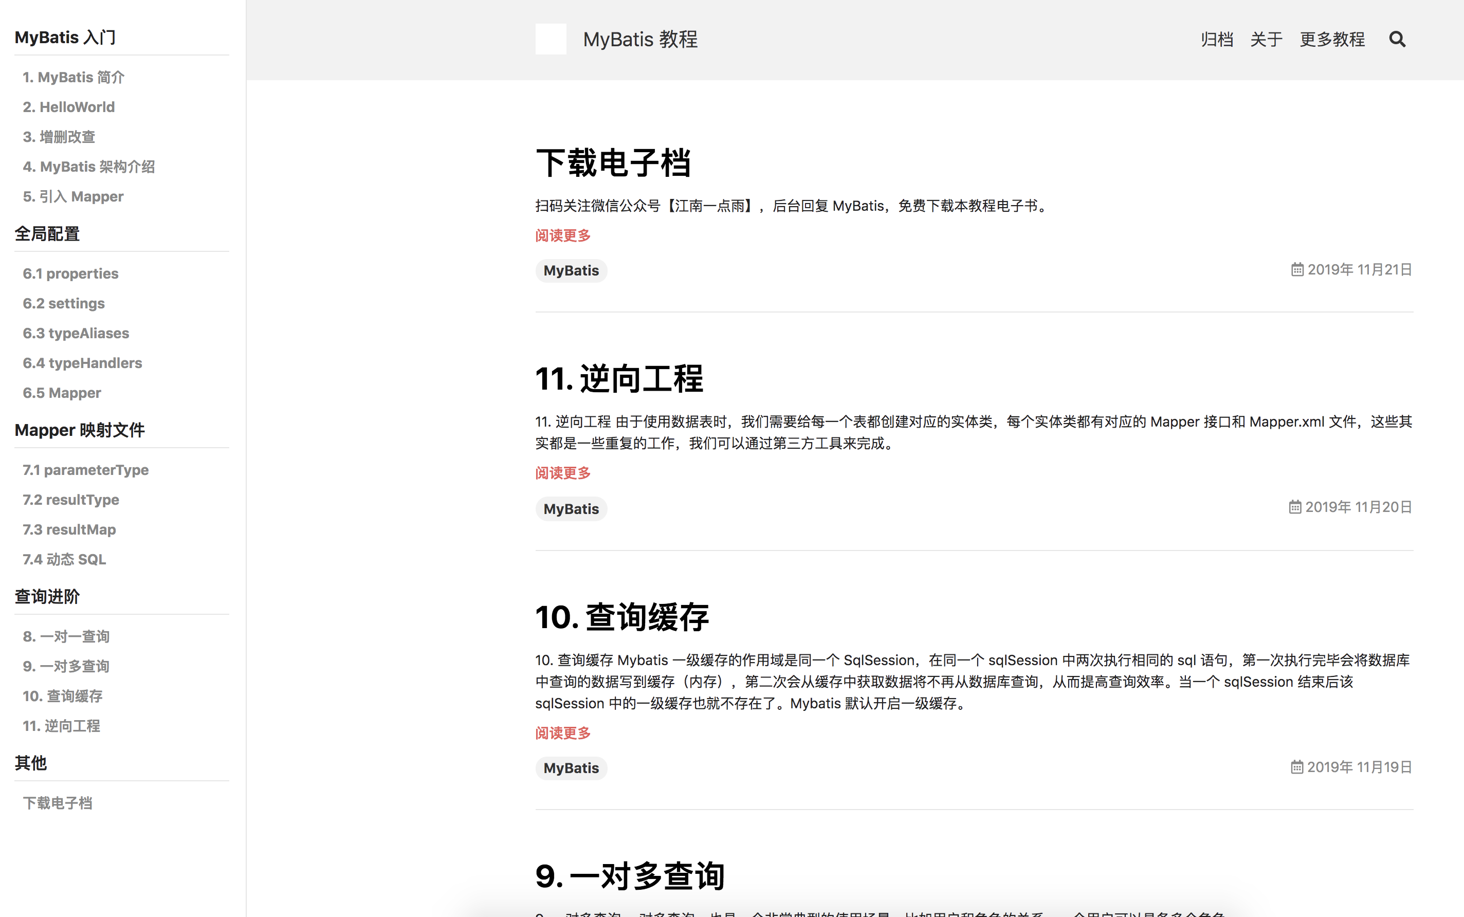Open the 归档 navigation item
The image size is (1464, 917).
(x=1217, y=40)
